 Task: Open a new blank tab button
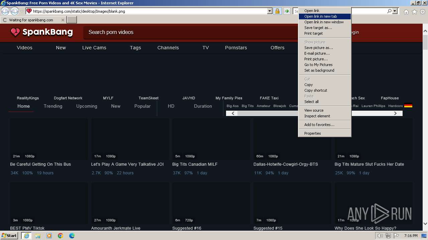coord(72,20)
